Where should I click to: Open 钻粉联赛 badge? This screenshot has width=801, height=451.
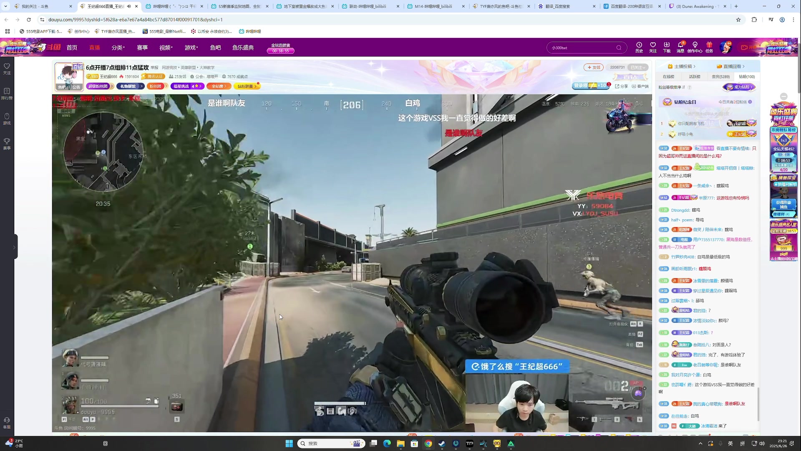pyautogui.click(x=247, y=86)
